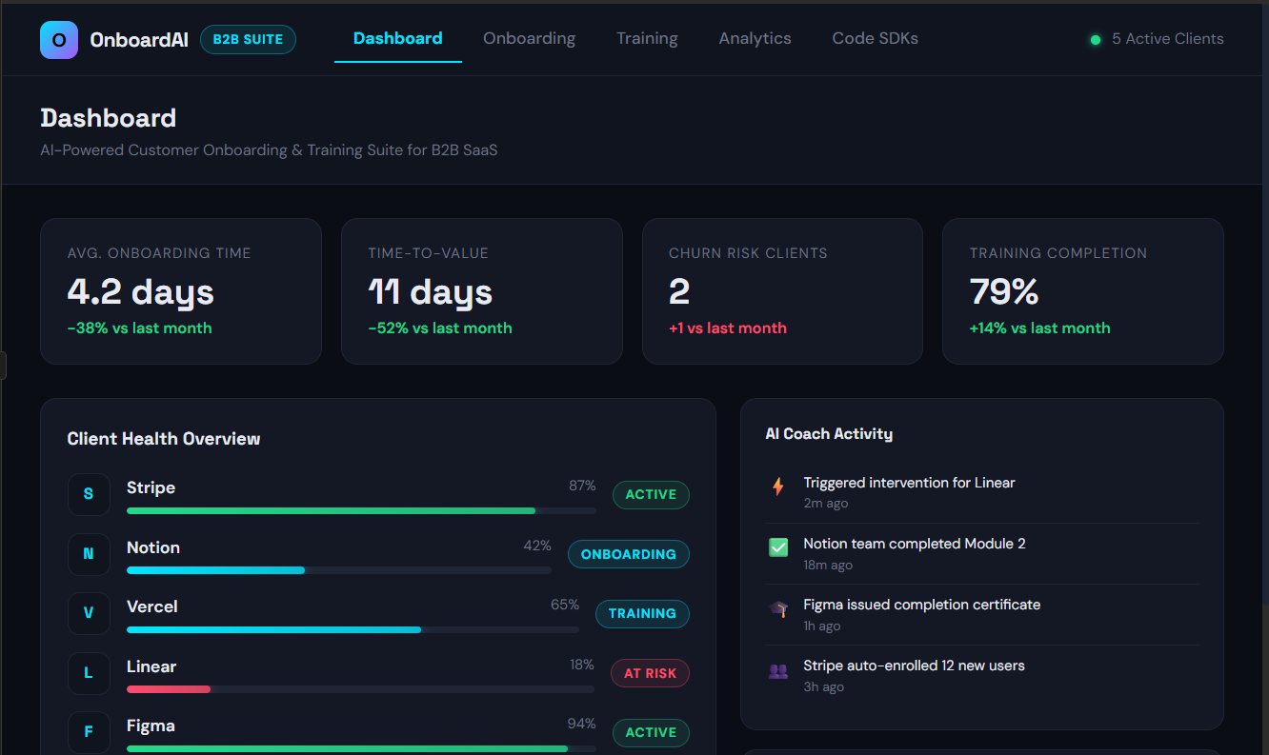Click the "79%" training completion value

[1004, 291]
